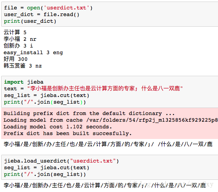
Task: Click the 韩玉赏鉴 3 nz output line
Action: coord(23,66)
